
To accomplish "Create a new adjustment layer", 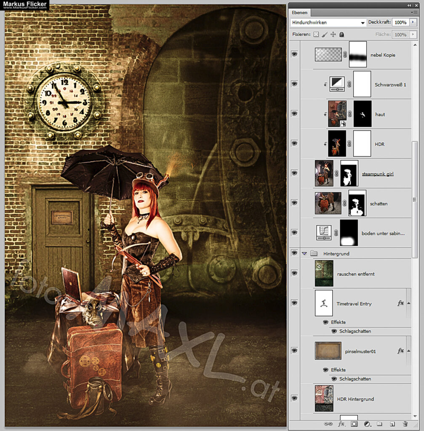I will click(x=366, y=424).
